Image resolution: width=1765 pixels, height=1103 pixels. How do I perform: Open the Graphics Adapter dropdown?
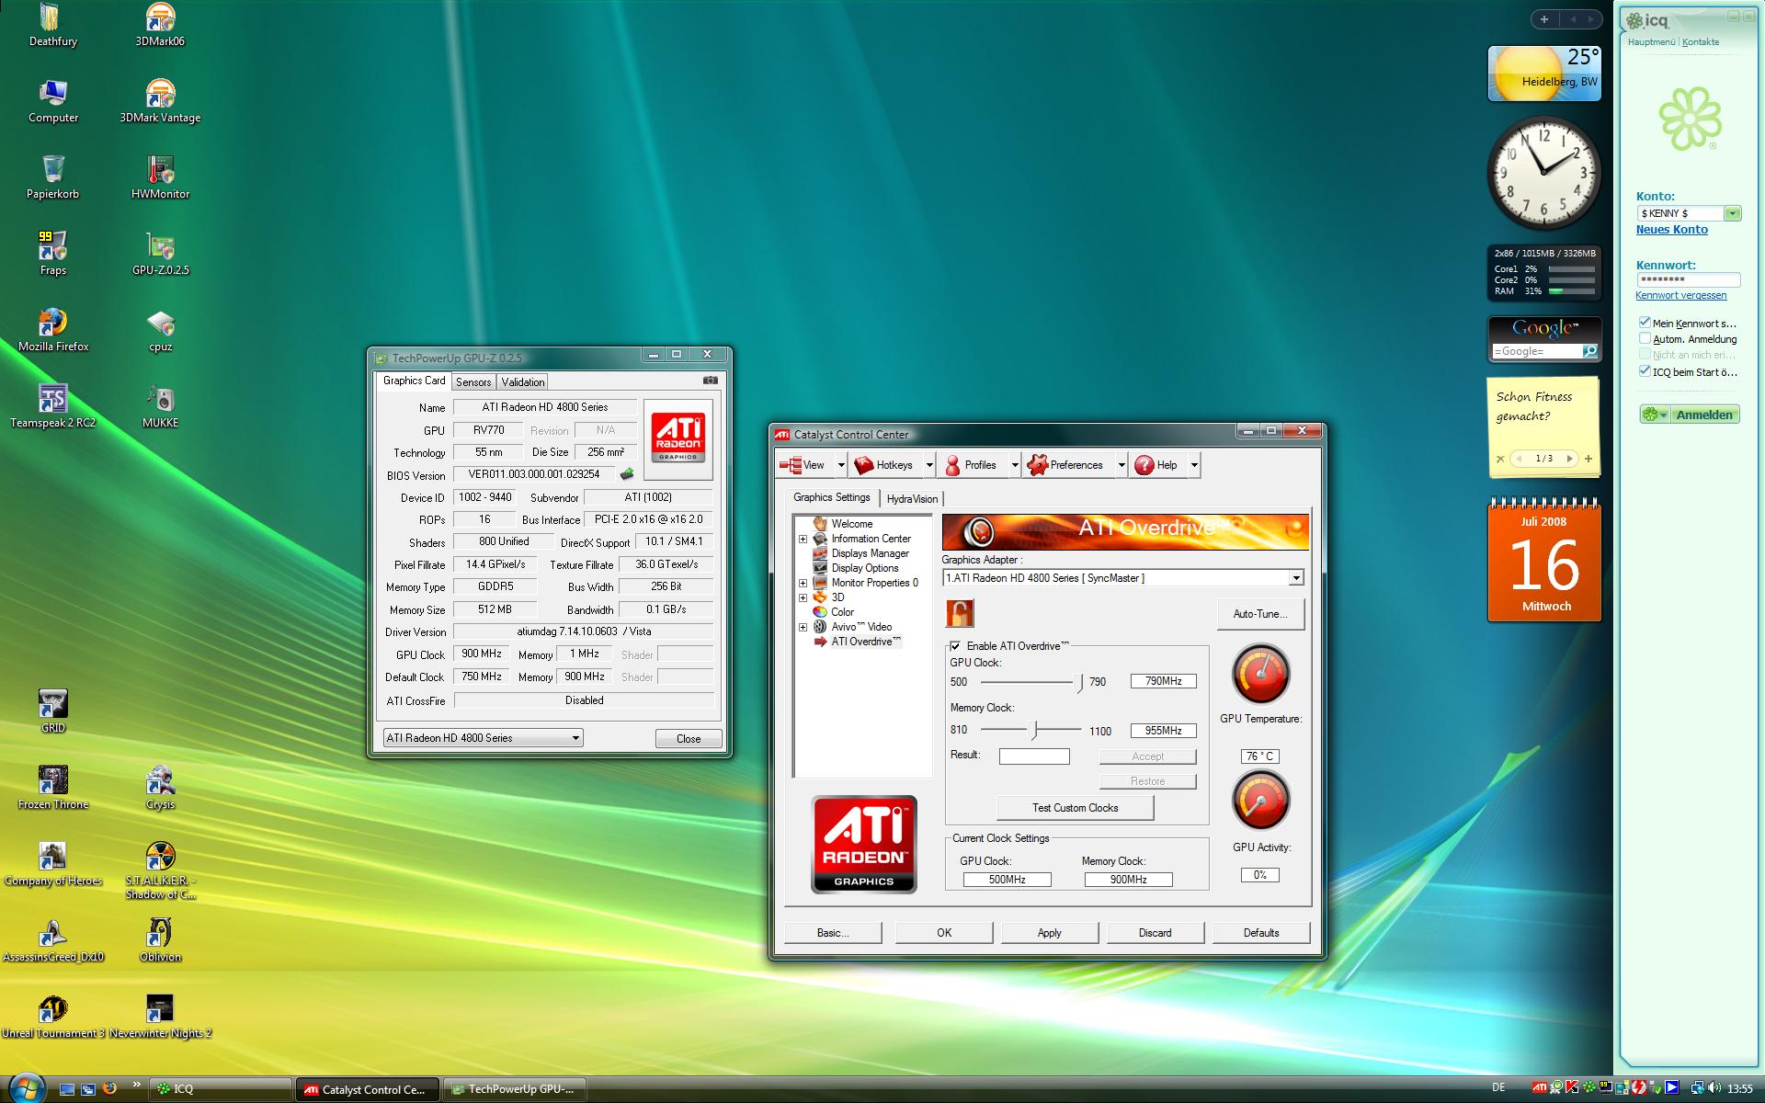coord(1295,578)
